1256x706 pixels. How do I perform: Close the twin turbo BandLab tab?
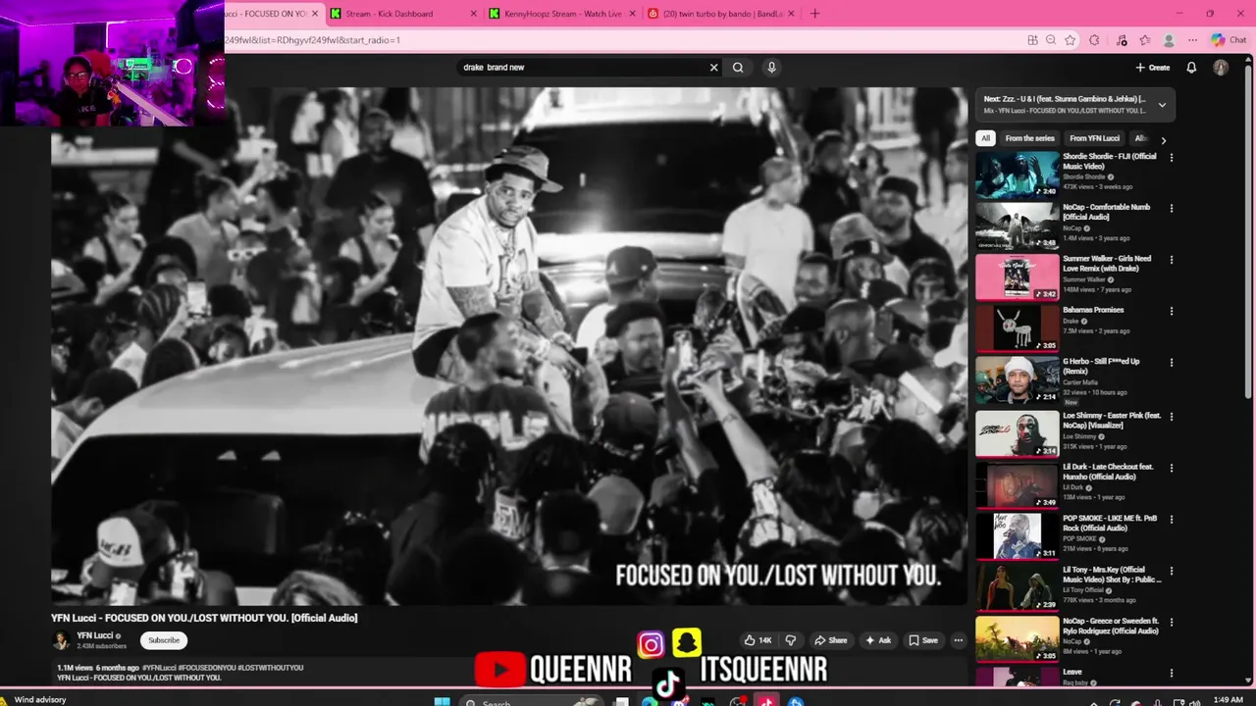(791, 14)
